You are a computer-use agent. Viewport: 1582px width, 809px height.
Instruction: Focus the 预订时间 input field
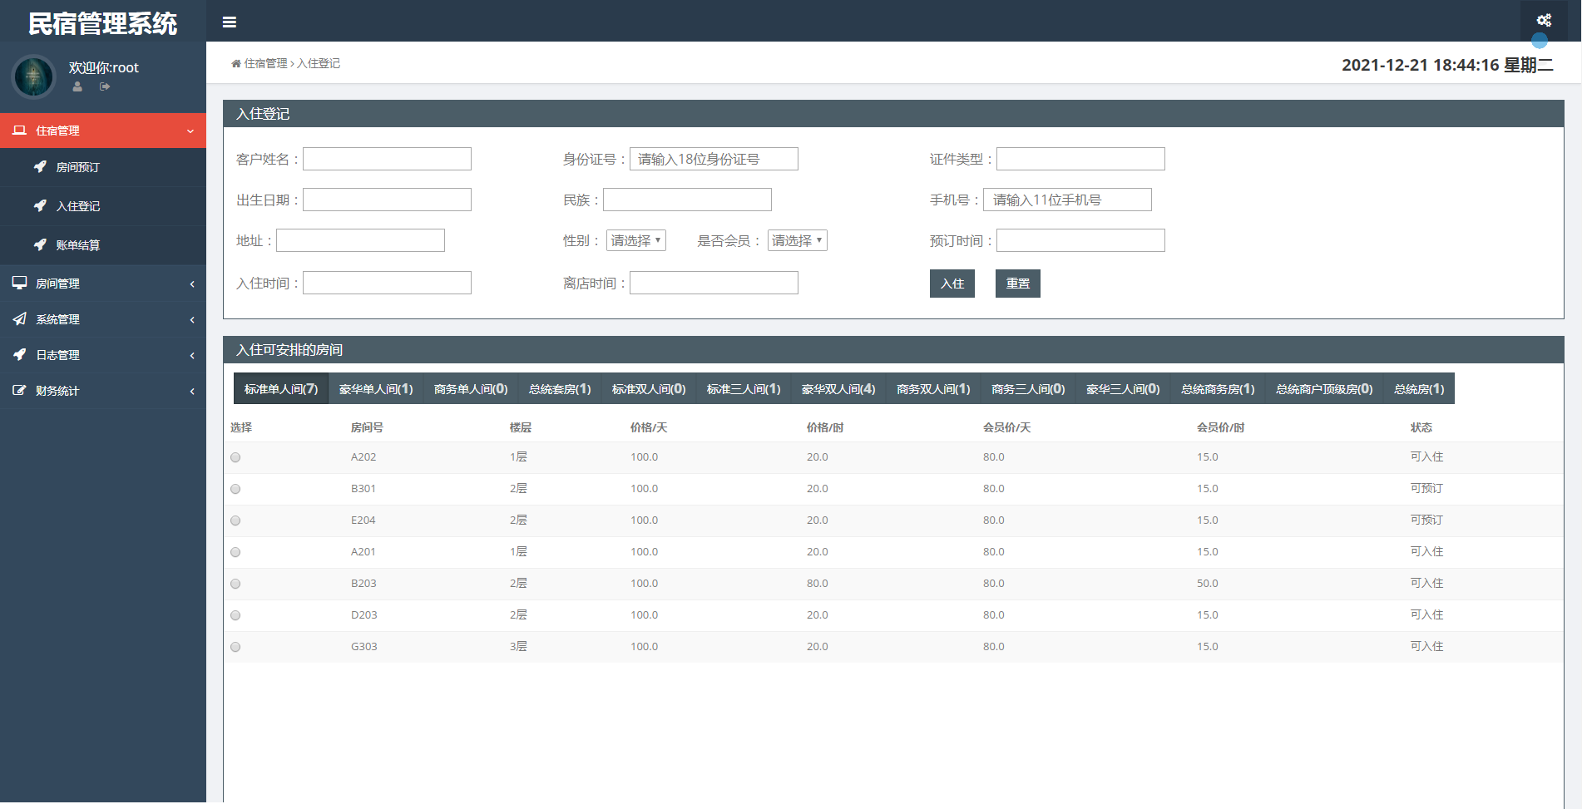(1080, 240)
